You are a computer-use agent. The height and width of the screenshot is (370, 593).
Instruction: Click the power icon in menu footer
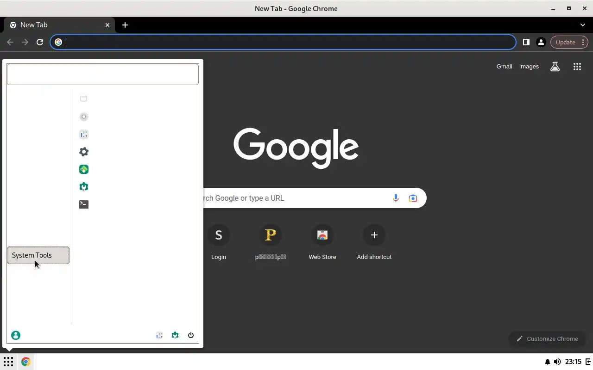click(191, 335)
